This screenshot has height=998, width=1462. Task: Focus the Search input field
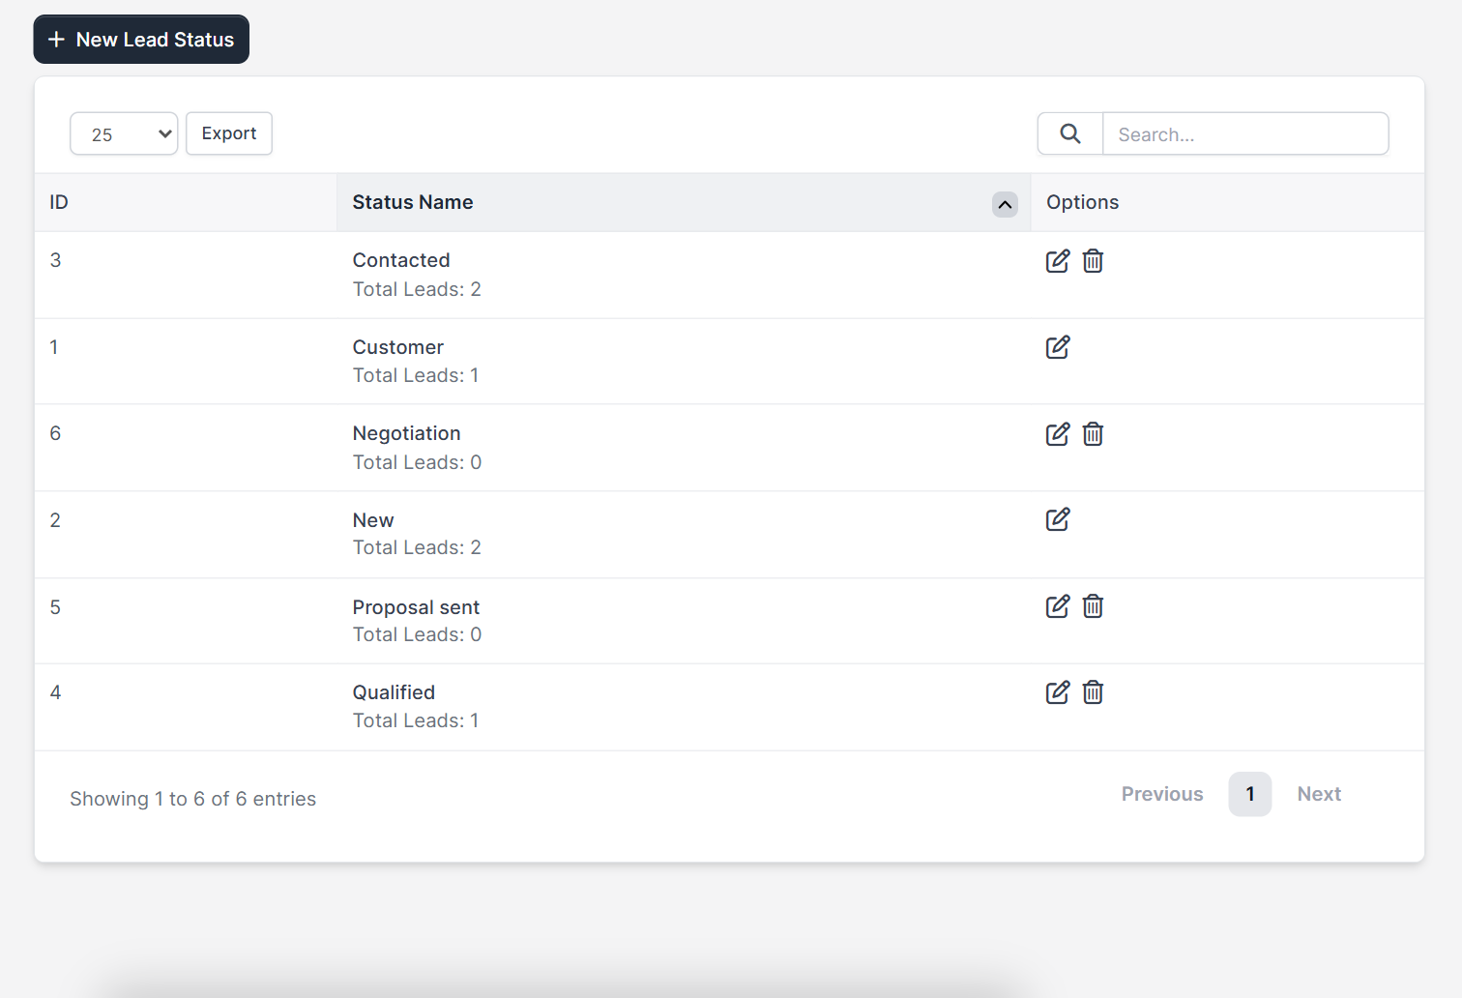coord(1245,133)
